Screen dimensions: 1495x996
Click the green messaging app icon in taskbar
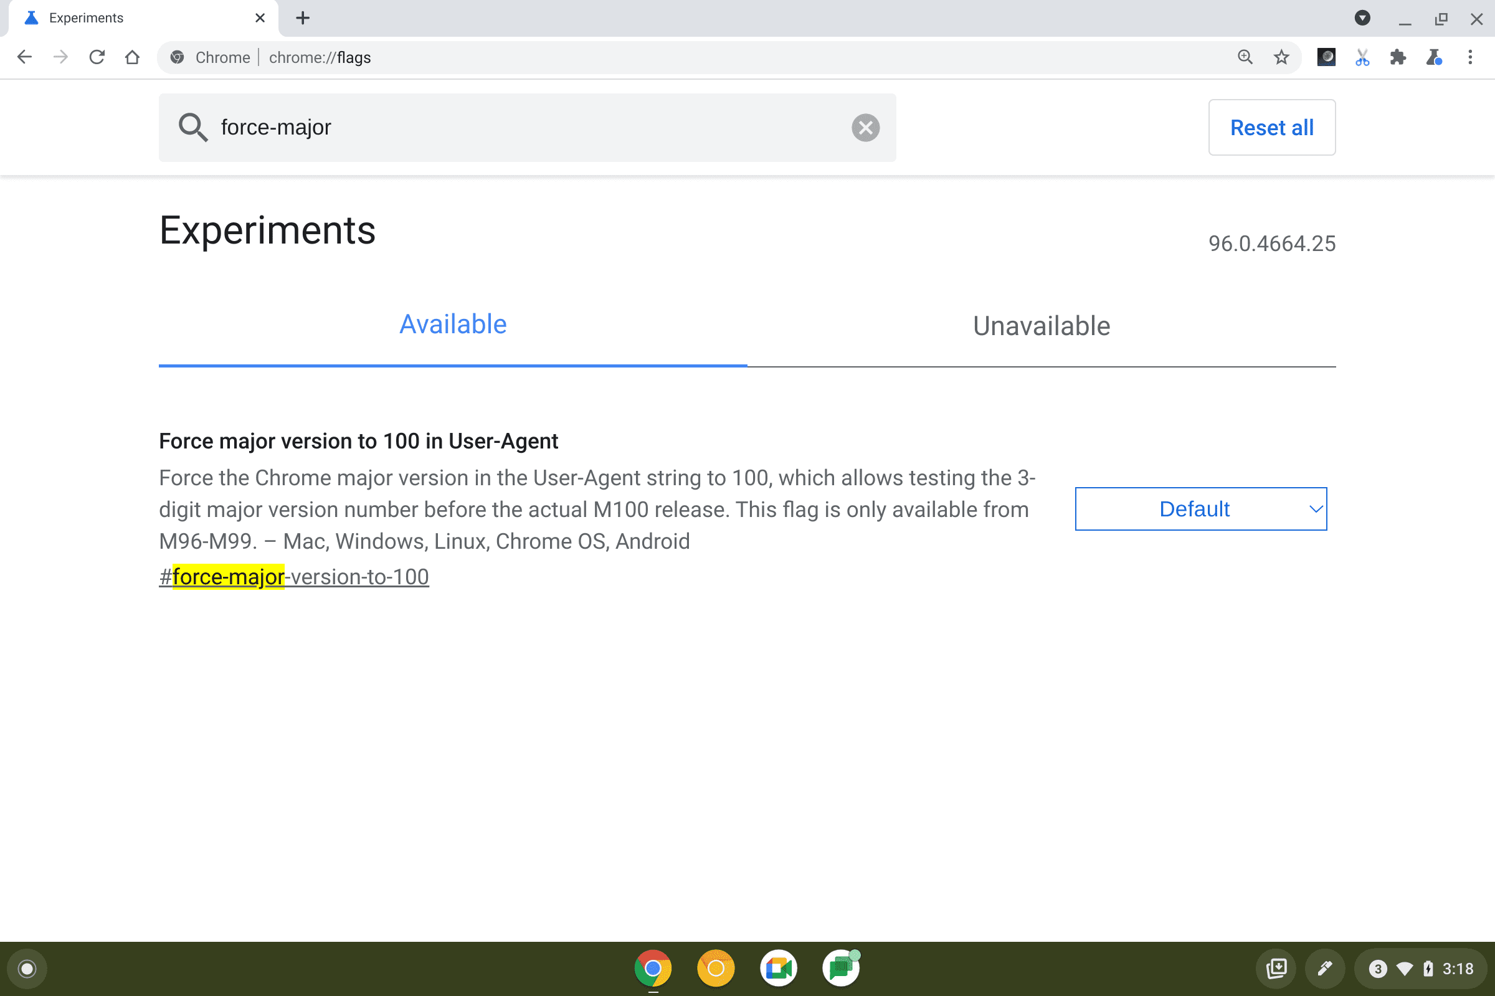(x=840, y=967)
